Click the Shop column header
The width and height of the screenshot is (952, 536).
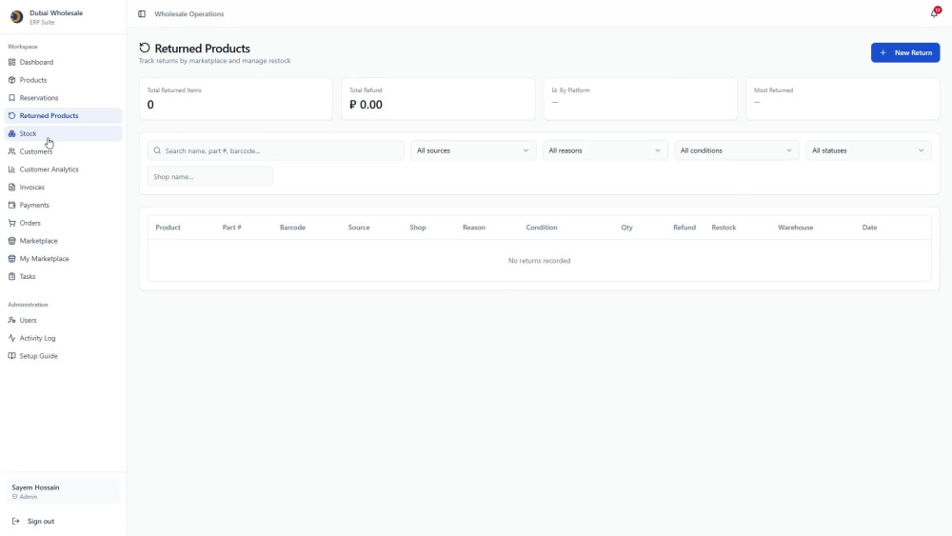coord(418,228)
